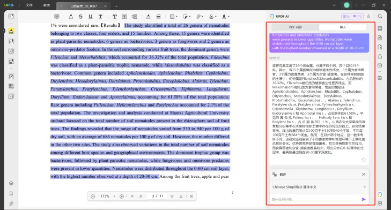Select the Pencil drawing tool
Image resolution: width=391 pixels, height=210 pixels.
[149, 17]
